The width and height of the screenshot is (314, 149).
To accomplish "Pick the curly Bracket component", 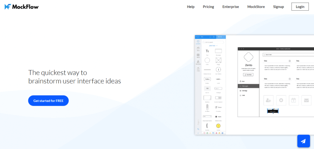I will 207,127.
